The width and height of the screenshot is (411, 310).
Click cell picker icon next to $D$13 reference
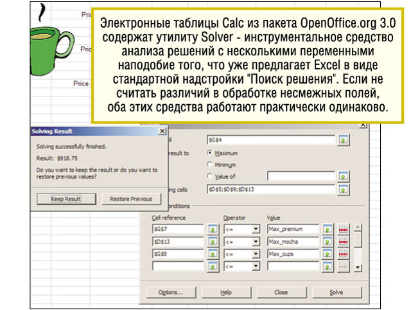[x=213, y=241]
